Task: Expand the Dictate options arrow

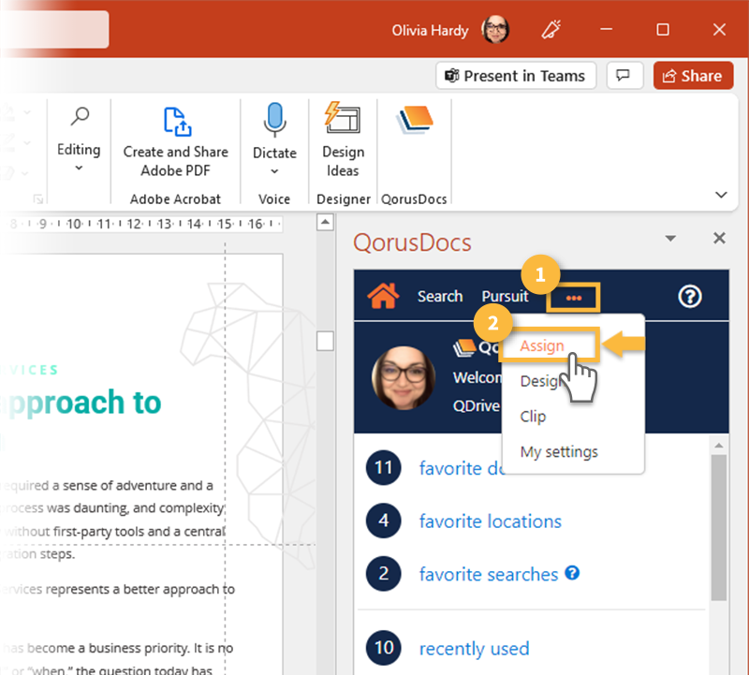Action: tap(274, 171)
